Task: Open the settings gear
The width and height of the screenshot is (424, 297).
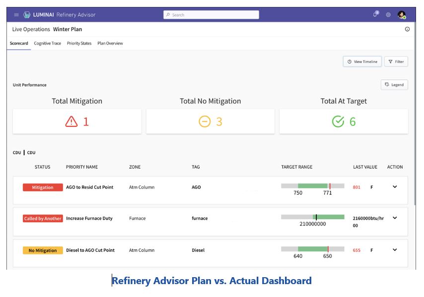Action: (x=388, y=15)
